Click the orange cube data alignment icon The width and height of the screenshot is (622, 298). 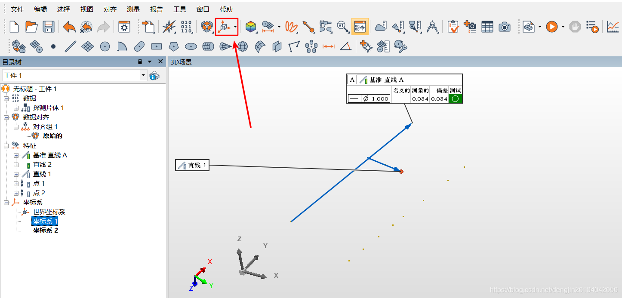(x=207, y=27)
